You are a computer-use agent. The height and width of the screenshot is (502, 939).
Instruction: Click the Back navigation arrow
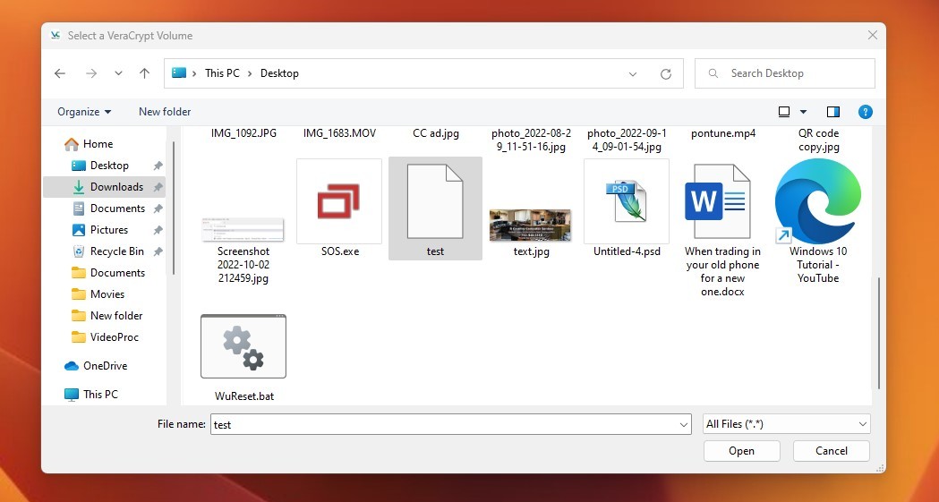click(x=60, y=73)
